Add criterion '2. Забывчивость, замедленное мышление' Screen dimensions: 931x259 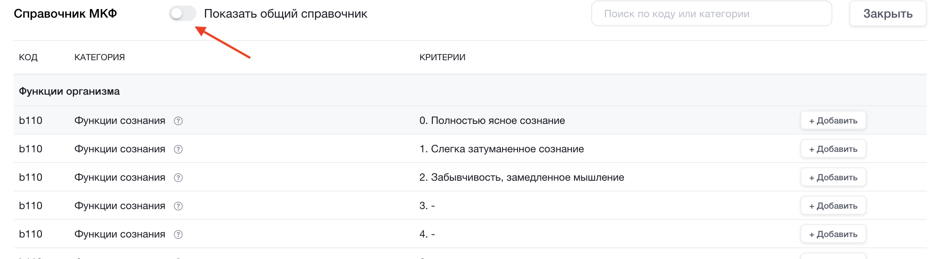pyautogui.click(x=833, y=177)
